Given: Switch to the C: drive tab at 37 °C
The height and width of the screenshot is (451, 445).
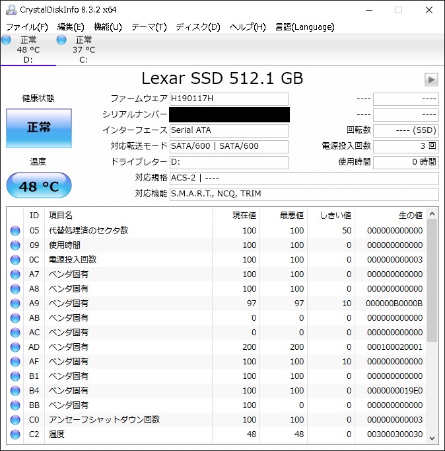Looking at the screenshot, I should [84, 50].
